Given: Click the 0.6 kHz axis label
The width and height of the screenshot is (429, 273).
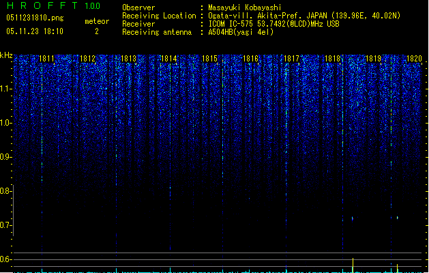Looking at the screenshot, I should tap(5, 259).
